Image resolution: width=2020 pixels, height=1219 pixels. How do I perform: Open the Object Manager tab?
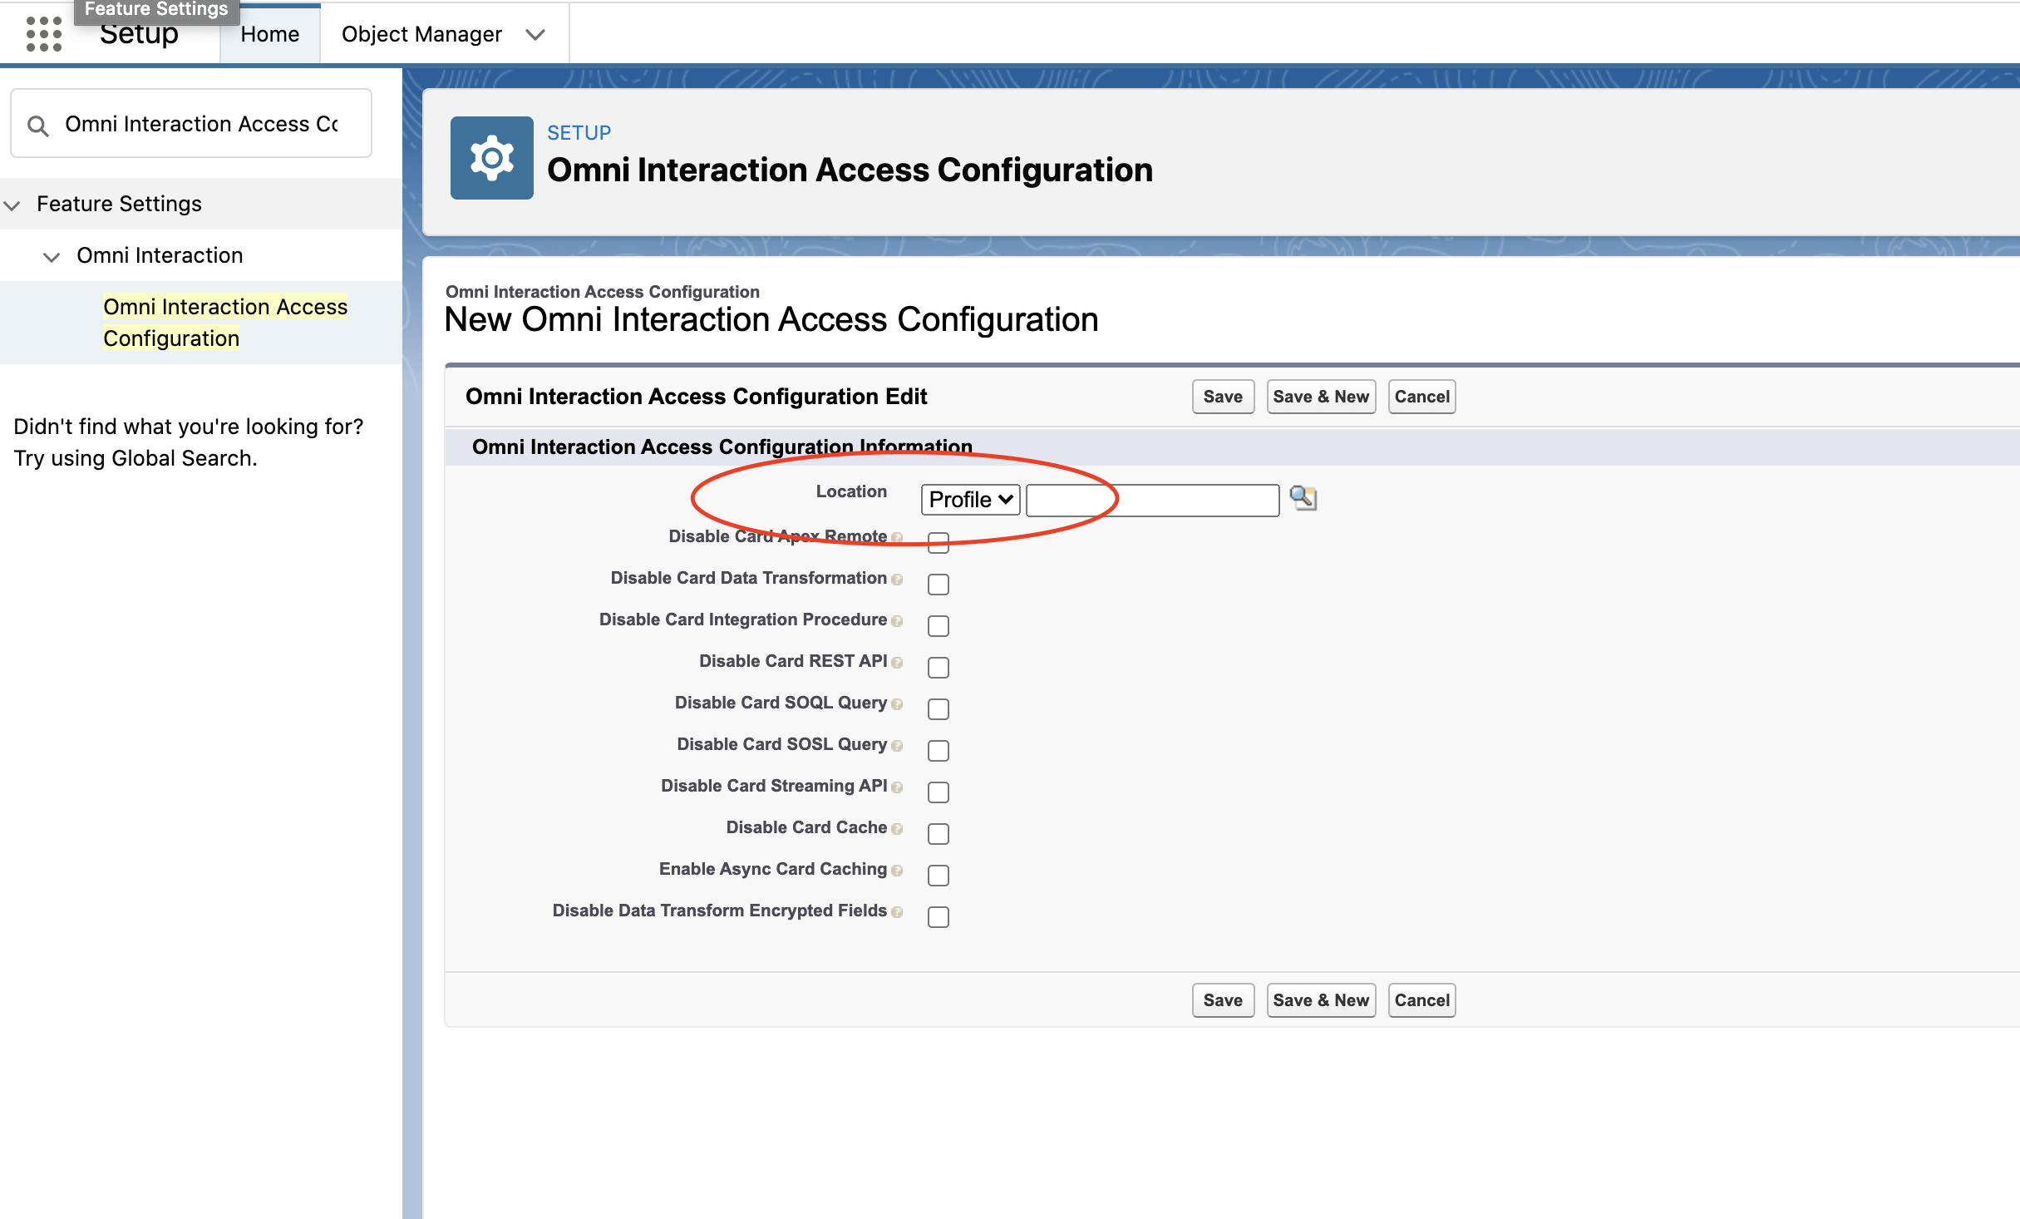(x=421, y=33)
